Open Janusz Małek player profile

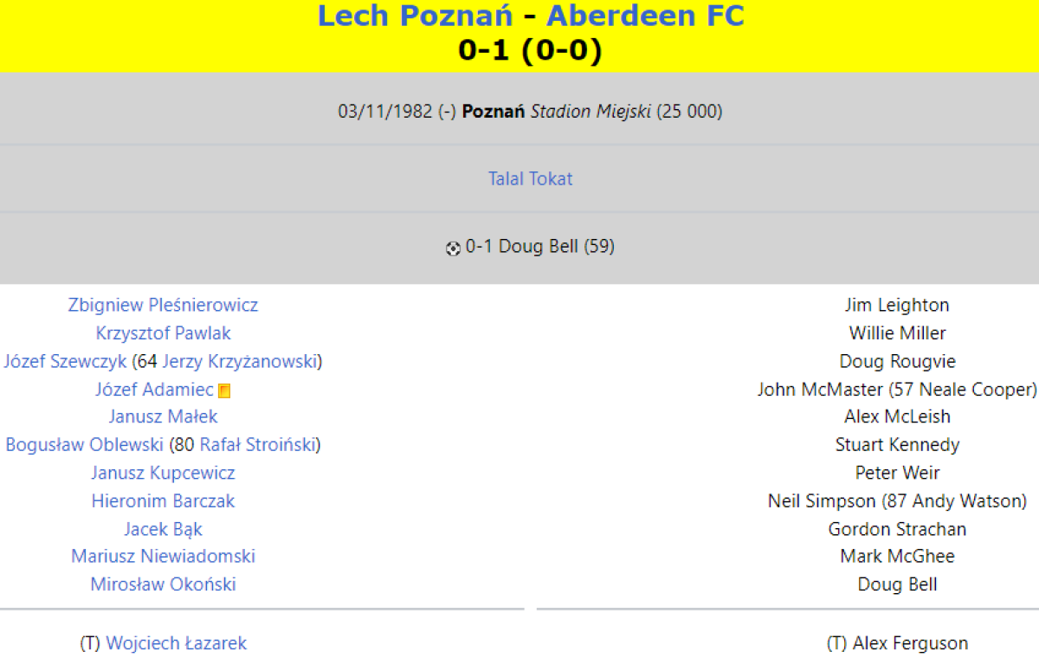163,417
